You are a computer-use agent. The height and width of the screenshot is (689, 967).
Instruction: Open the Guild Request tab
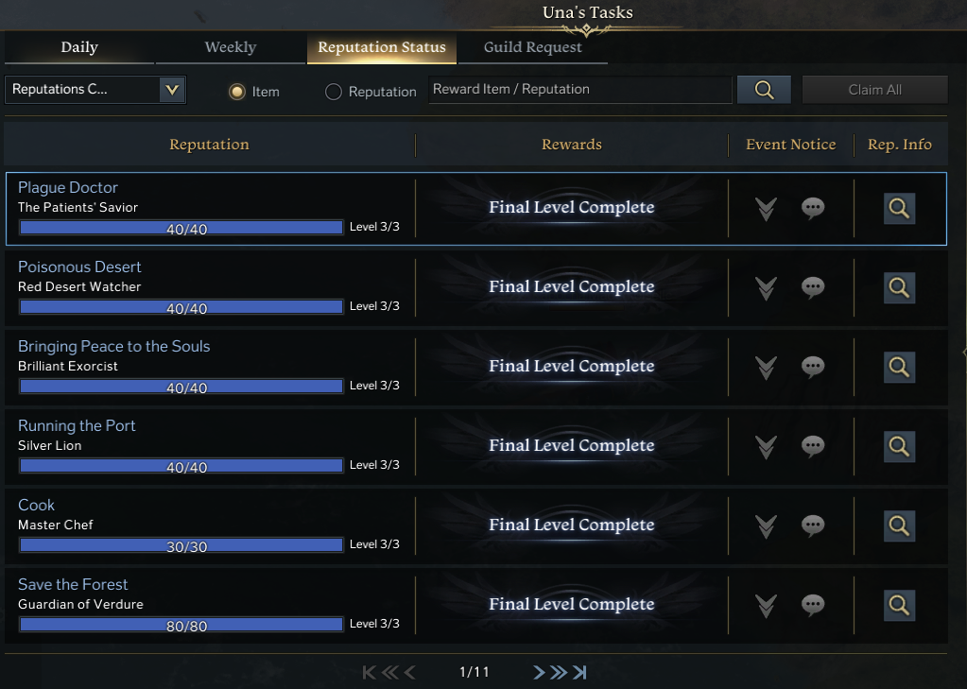533,47
